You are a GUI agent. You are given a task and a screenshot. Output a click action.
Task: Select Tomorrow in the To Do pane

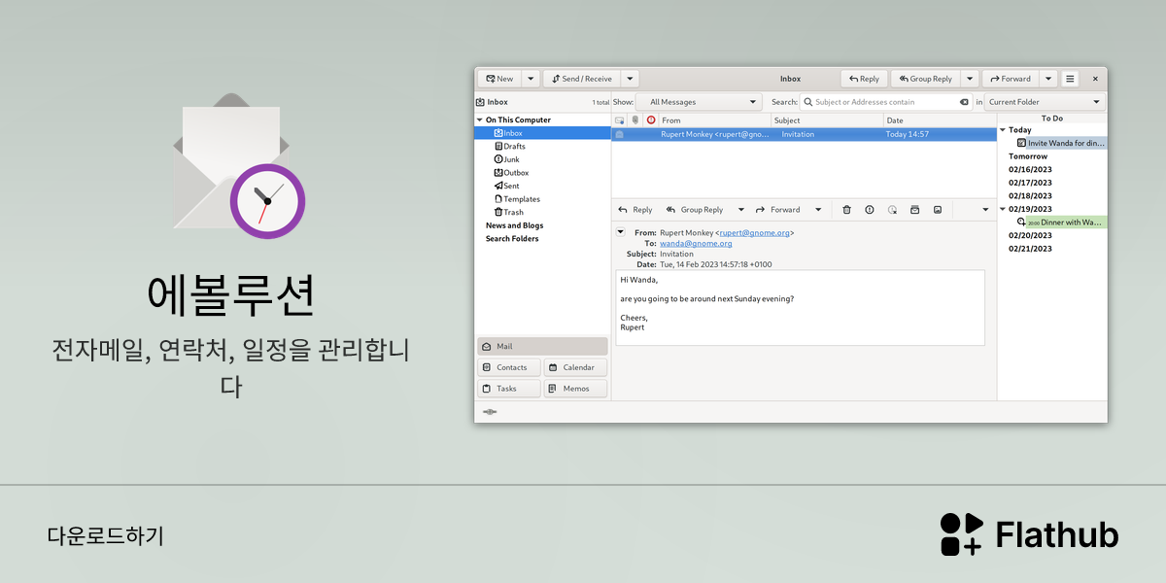[x=1028, y=156]
